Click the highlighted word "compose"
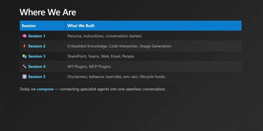Viewport: 263px width, 131px height. [x=45, y=89]
